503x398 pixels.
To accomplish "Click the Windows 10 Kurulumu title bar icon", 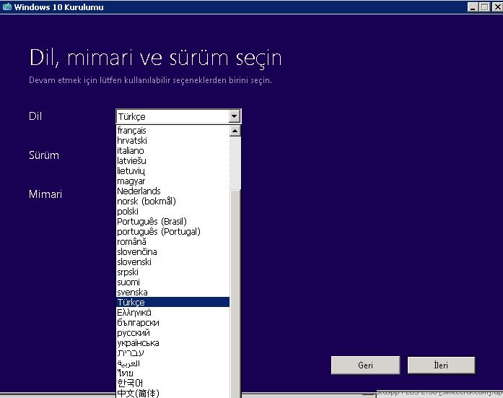I will 6,7.
